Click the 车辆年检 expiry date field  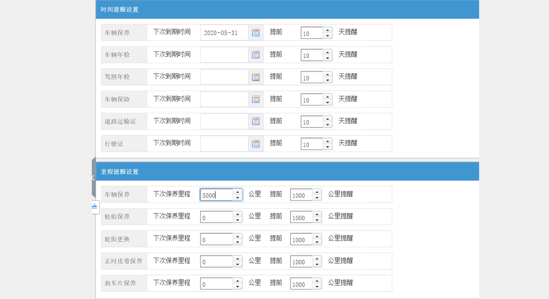tap(224, 54)
